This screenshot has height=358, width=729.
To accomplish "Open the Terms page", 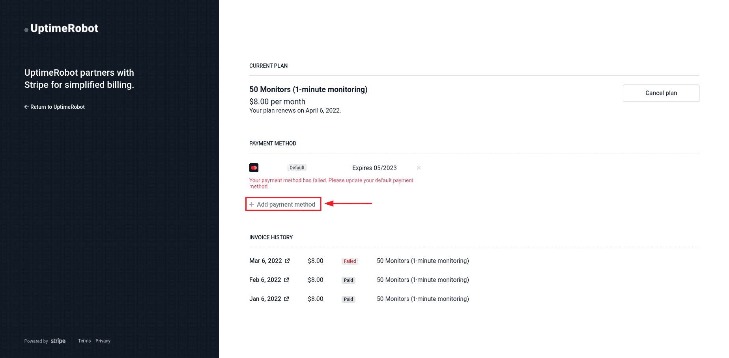I will [84, 341].
